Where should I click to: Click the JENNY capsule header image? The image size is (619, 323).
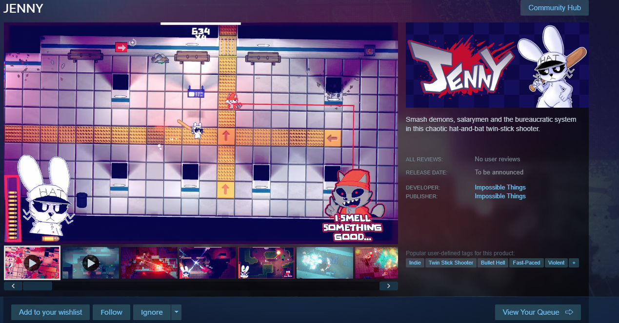497,65
